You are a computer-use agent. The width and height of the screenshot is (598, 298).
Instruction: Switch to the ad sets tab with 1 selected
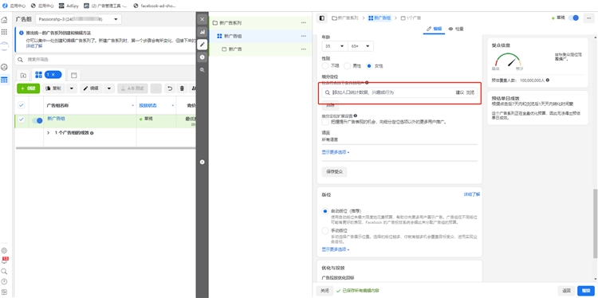click(49, 75)
